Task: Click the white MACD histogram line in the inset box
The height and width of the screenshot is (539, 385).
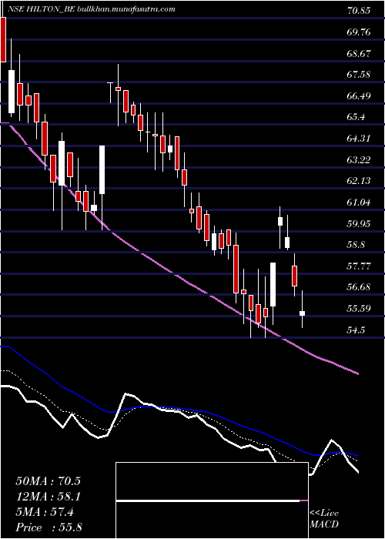Action: pyautogui.click(x=208, y=500)
